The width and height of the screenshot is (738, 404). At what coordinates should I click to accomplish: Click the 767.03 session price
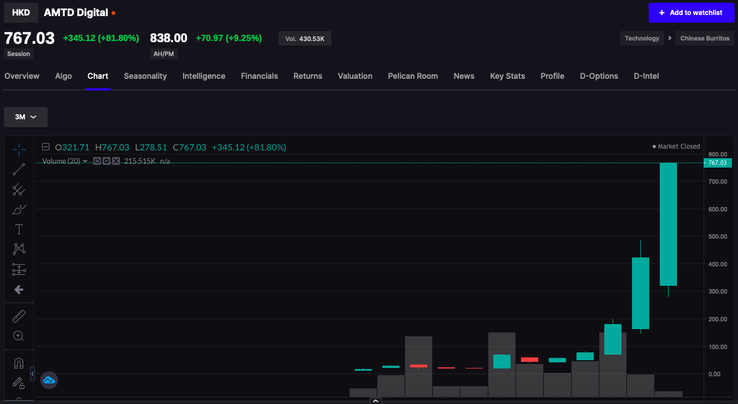(x=29, y=38)
